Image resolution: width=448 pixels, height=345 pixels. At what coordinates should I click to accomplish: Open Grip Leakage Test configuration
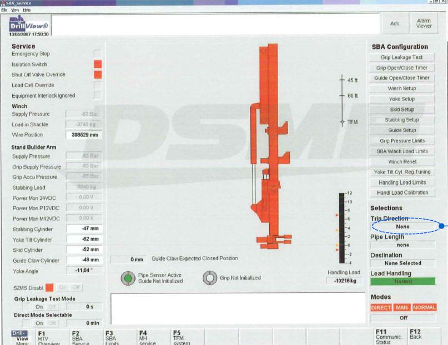tap(402, 57)
